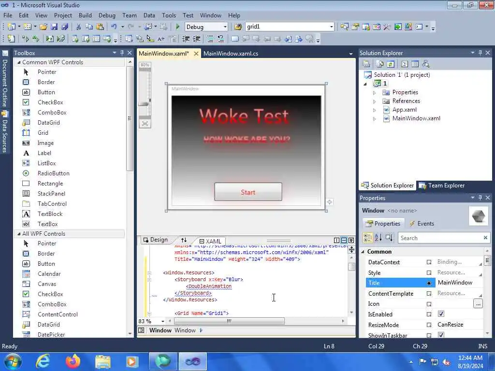Open the Debug configuration dropdown
This screenshot has width=495, height=371.
click(x=225, y=27)
